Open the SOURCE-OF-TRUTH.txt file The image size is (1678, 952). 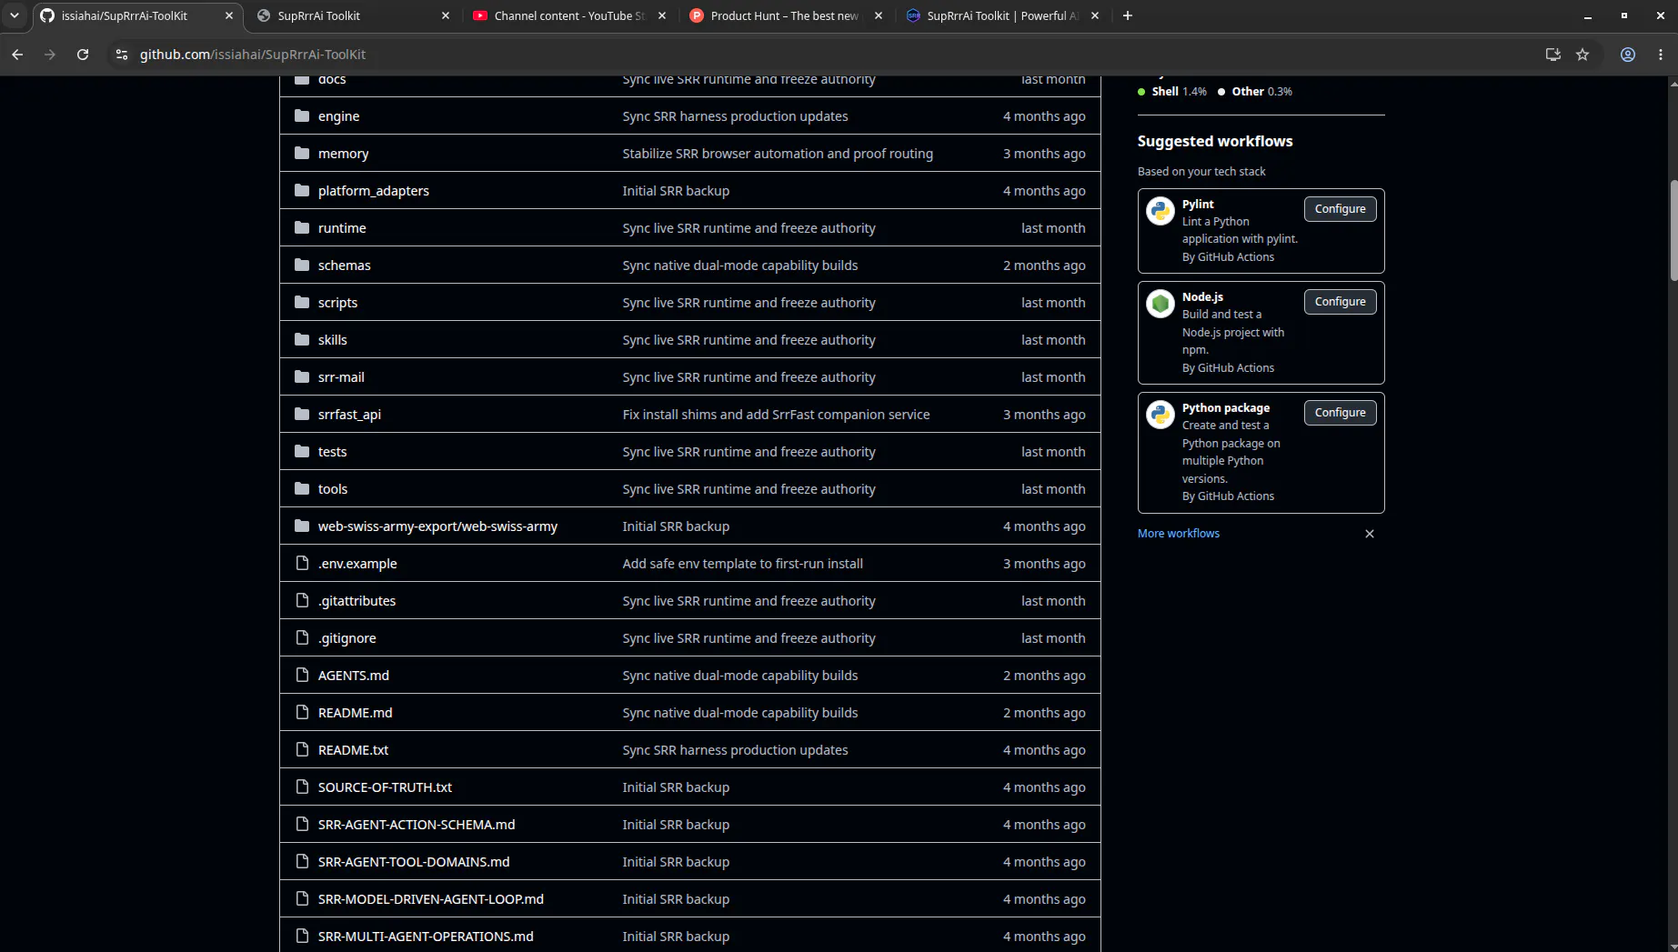pyautogui.click(x=385, y=787)
